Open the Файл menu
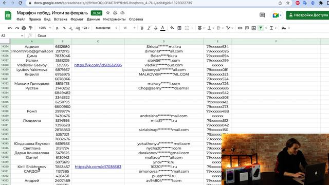This screenshot has height=185, width=329. coord(21,20)
